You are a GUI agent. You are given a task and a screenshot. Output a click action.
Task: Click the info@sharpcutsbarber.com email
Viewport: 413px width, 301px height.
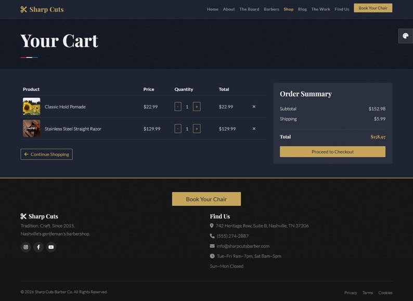[243, 246]
